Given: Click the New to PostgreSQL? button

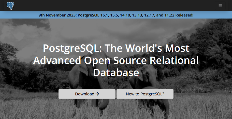Looking at the screenshot, I should tap(145, 94).
